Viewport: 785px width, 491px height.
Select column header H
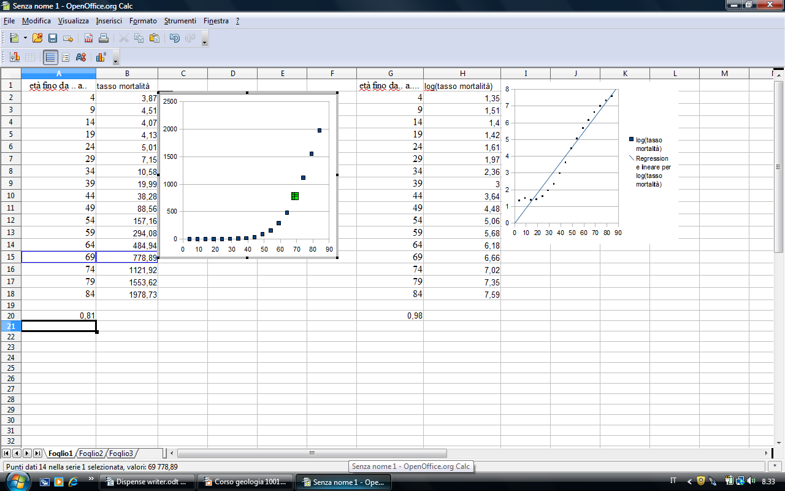click(x=462, y=74)
